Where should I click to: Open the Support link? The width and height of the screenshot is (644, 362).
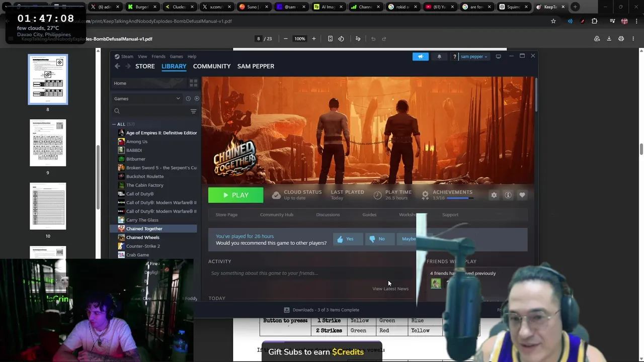(450, 215)
